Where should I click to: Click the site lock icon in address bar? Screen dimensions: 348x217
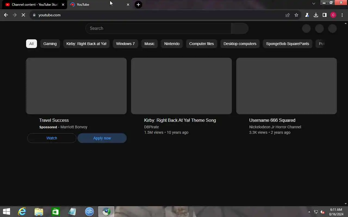[x=34, y=15]
